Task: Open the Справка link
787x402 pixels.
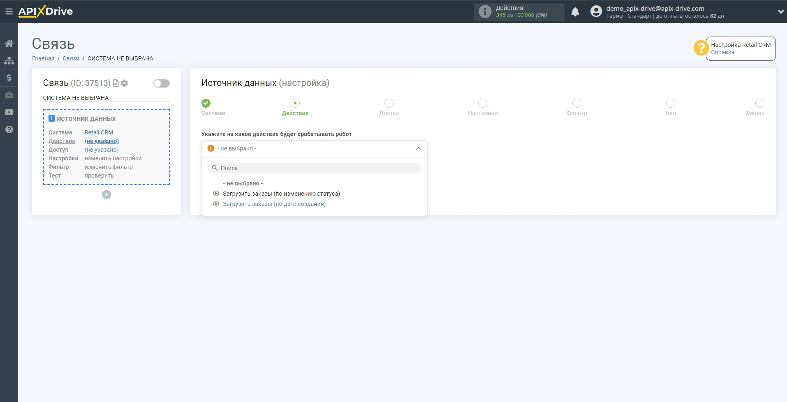Action: click(722, 52)
